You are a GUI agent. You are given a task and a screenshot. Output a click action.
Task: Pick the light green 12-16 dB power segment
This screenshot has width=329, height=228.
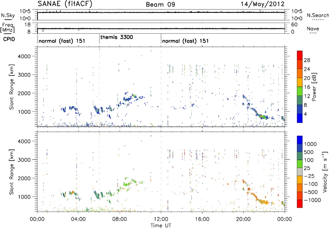point(300,91)
